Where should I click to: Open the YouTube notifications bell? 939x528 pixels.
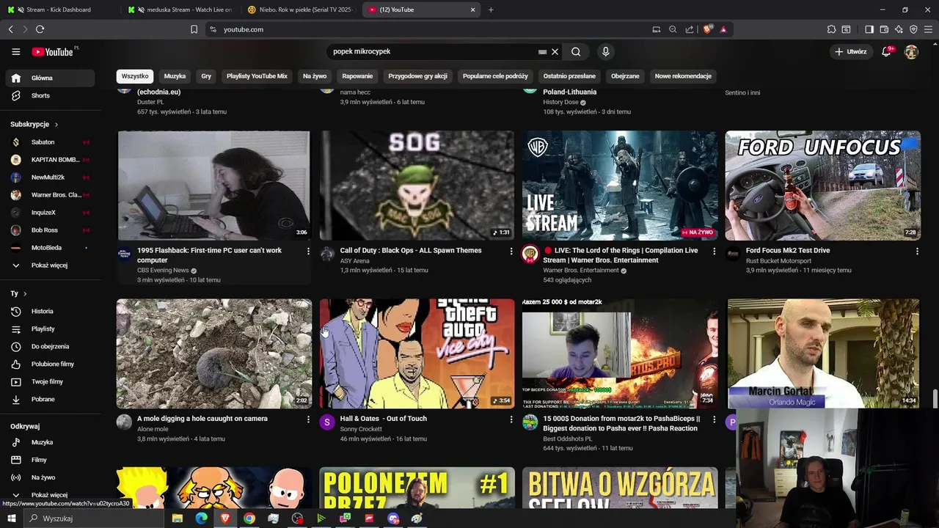pyautogui.click(x=887, y=51)
